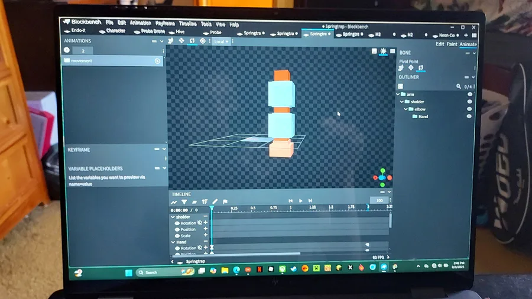Screen dimensions: 532x299
Task: Collapse the elbow group in outliner
Action: (x=406, y=109)
